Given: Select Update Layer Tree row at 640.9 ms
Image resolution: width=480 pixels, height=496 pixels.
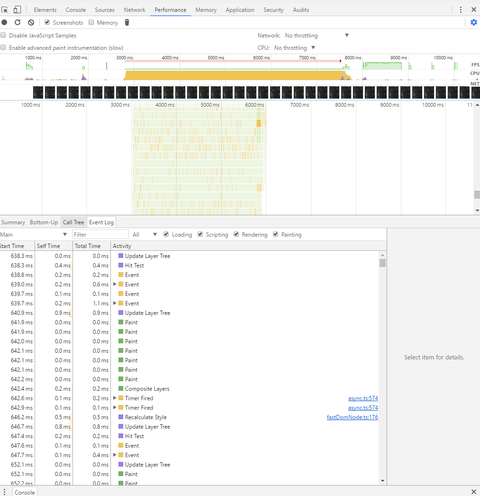Looking at the screenshot, I should [x=190, y=312].
